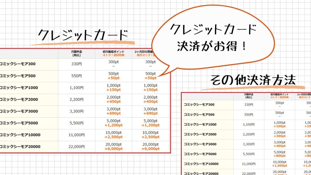
Task: Click first-month +1,200pt bonus in credit card table
Action: click(114, 125)
